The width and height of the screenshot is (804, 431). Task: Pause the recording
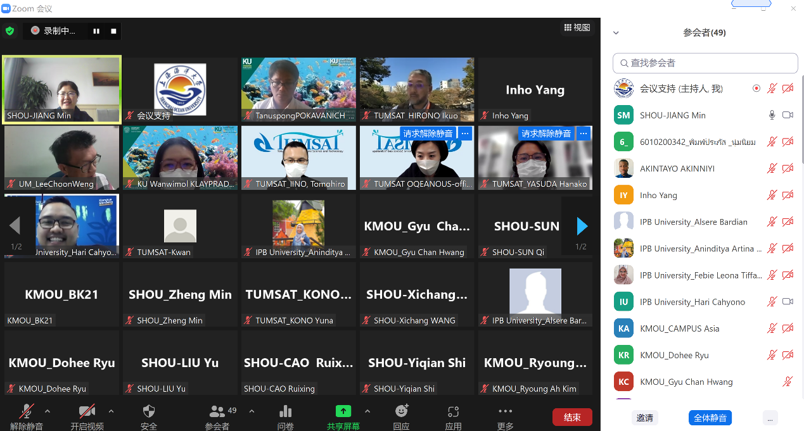point(96,31)
